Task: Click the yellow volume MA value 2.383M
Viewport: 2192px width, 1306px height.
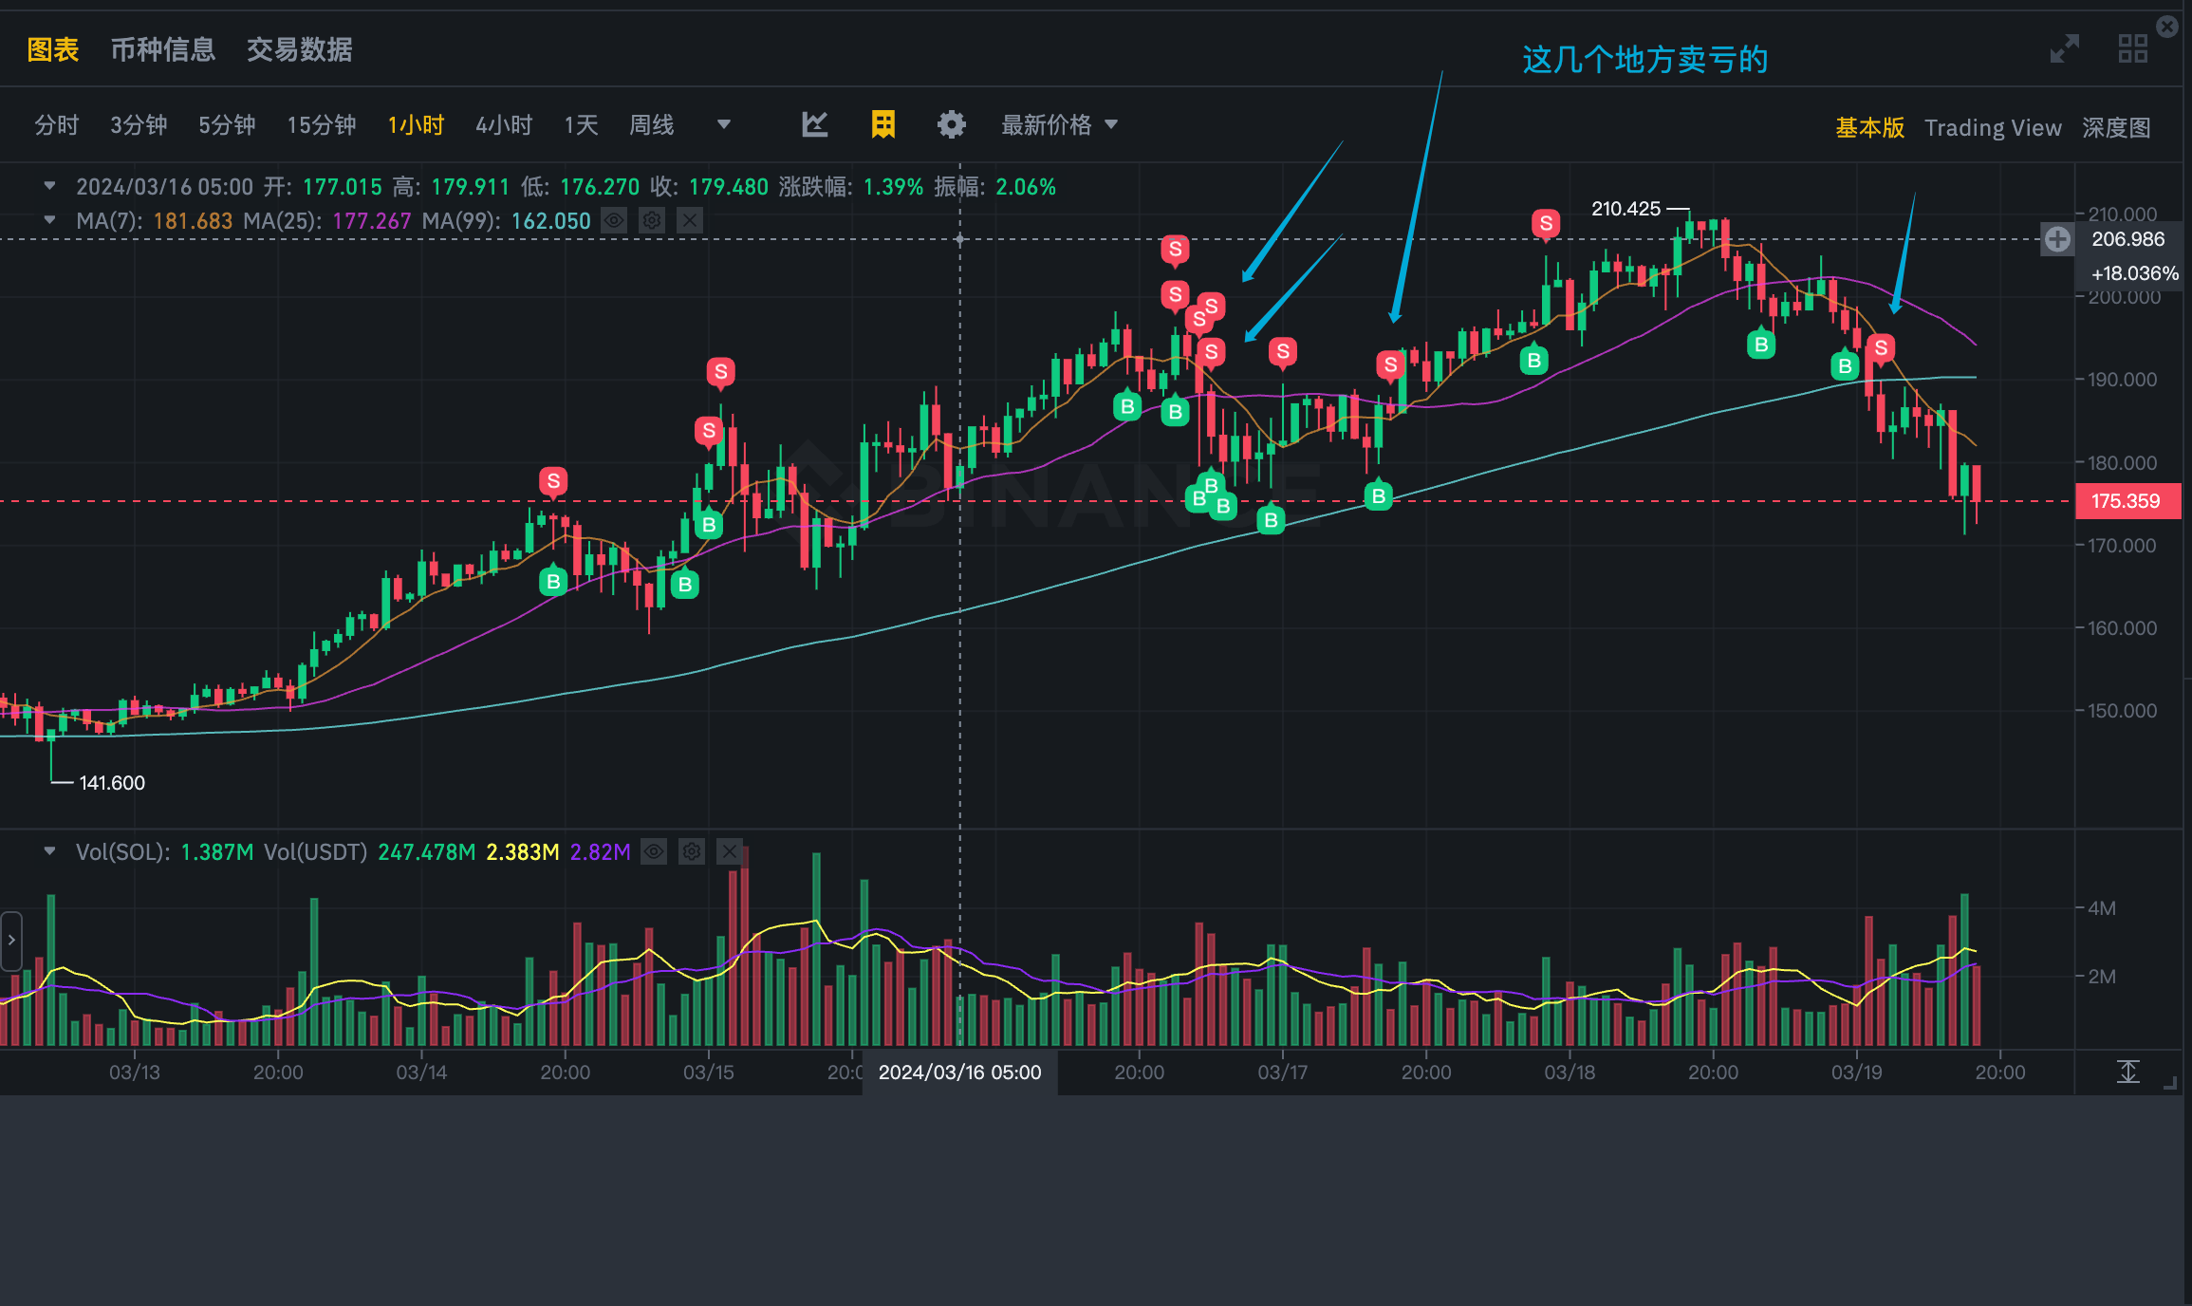Action: click(x=523, y=852)
